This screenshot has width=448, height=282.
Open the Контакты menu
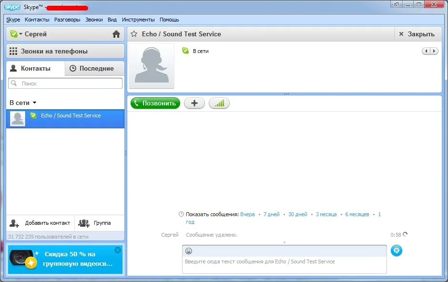[37, 20]
